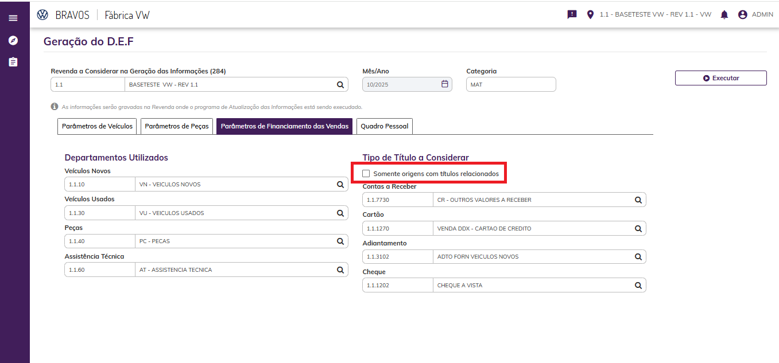
Task: Click the location pin icon in the header
Action: (590, 15)
